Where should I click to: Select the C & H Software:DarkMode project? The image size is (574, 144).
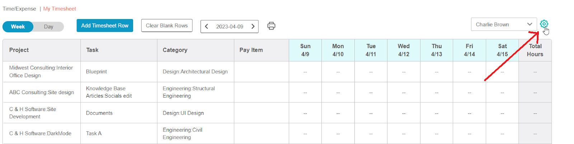[42, 134]
